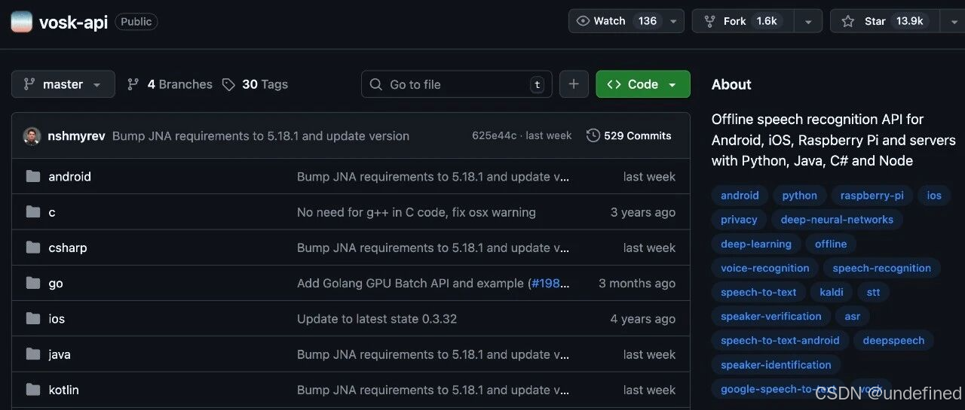965x410 pixels.
Task: Click the '3 months ago' timestamp for go
Action: 637,284
